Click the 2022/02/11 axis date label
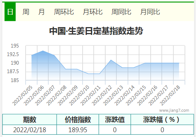This screenshot has height=137, width=196. point(90,95)
